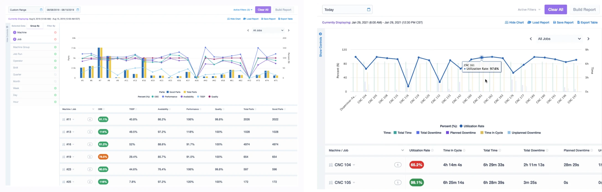Viewport: 602px width, 192px height.
Task: Toggle the OEE series in legend
Action: (x=155, y=97)
